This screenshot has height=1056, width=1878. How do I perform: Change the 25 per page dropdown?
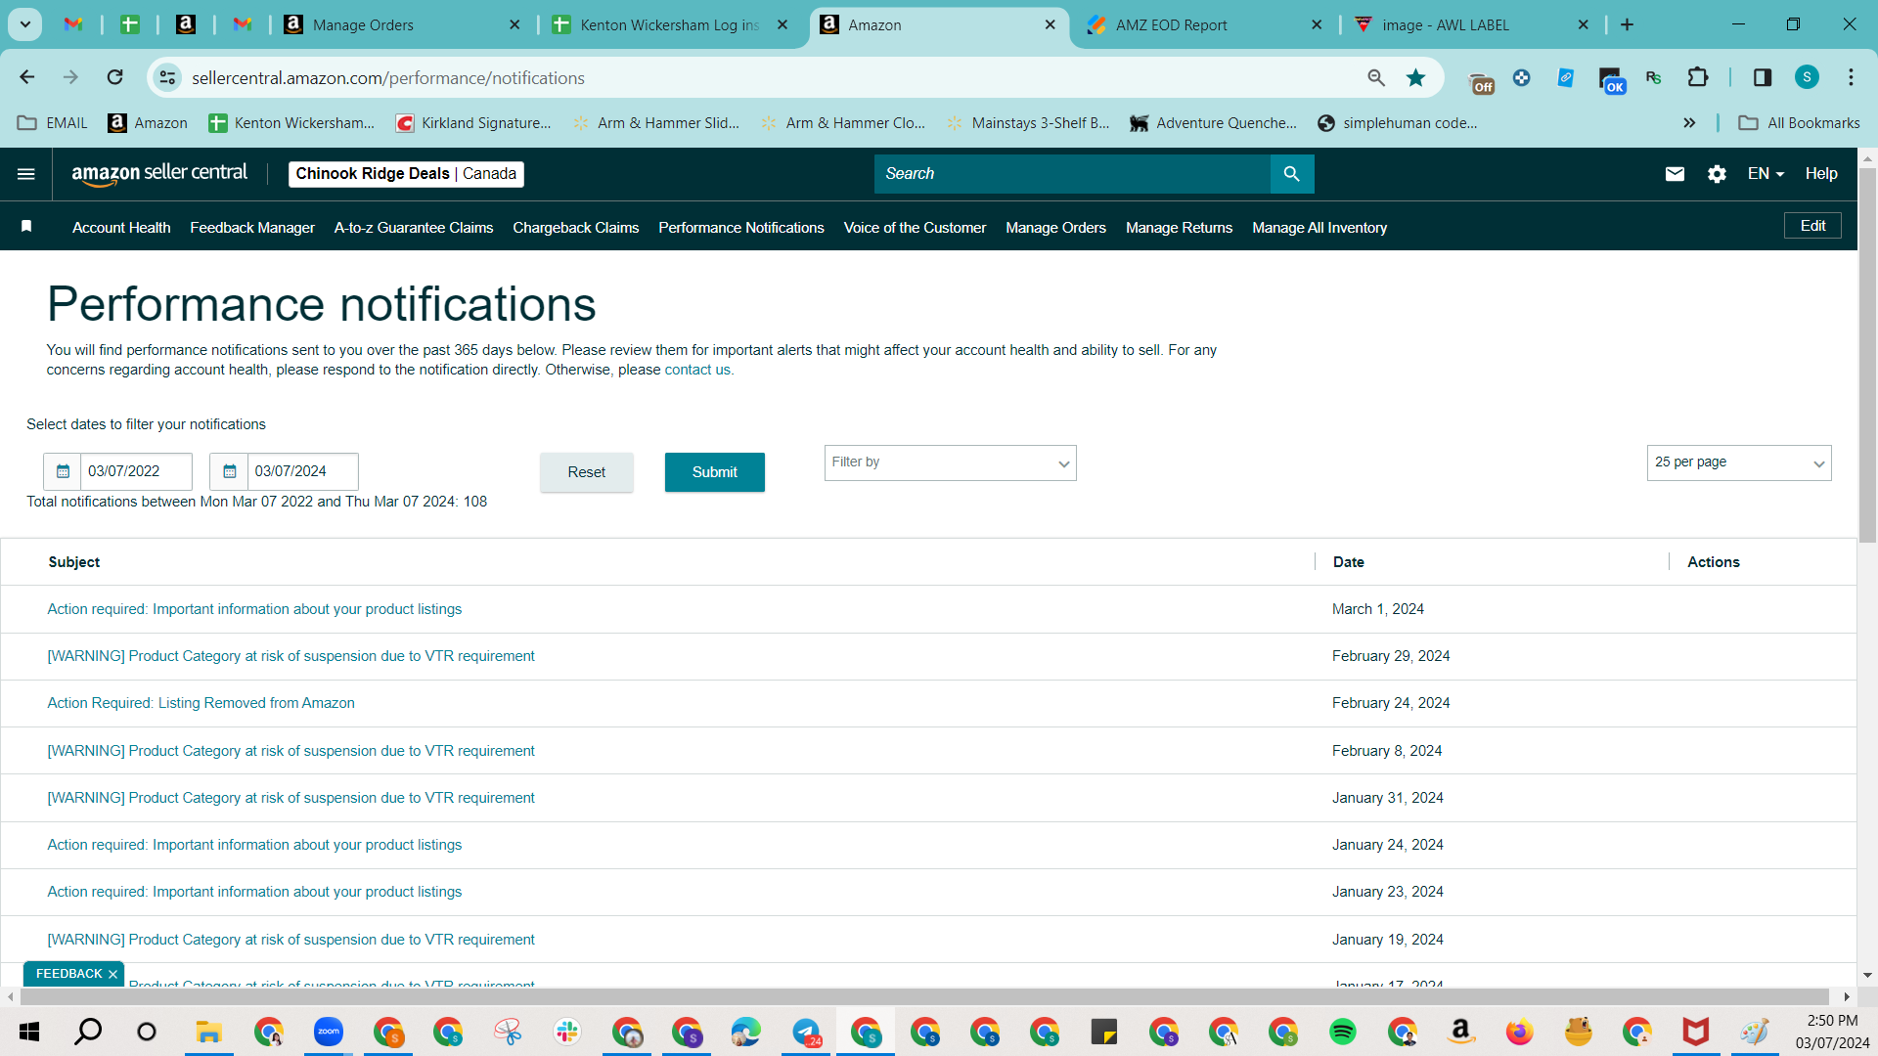(x=1739, y=463)
